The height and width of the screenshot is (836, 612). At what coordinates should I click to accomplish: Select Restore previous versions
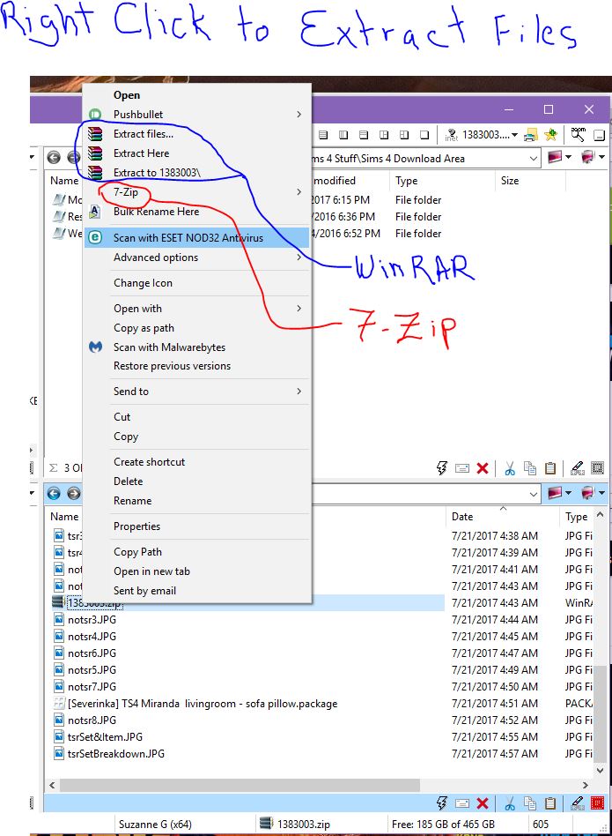[172, 366]
